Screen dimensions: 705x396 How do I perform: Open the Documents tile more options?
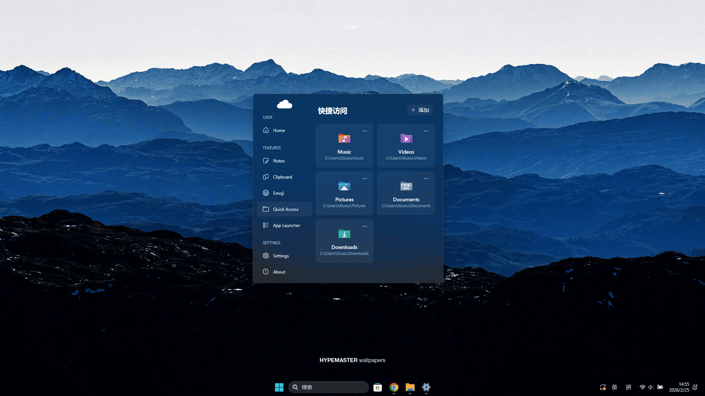pyautogui.click(x=426, y=179)
